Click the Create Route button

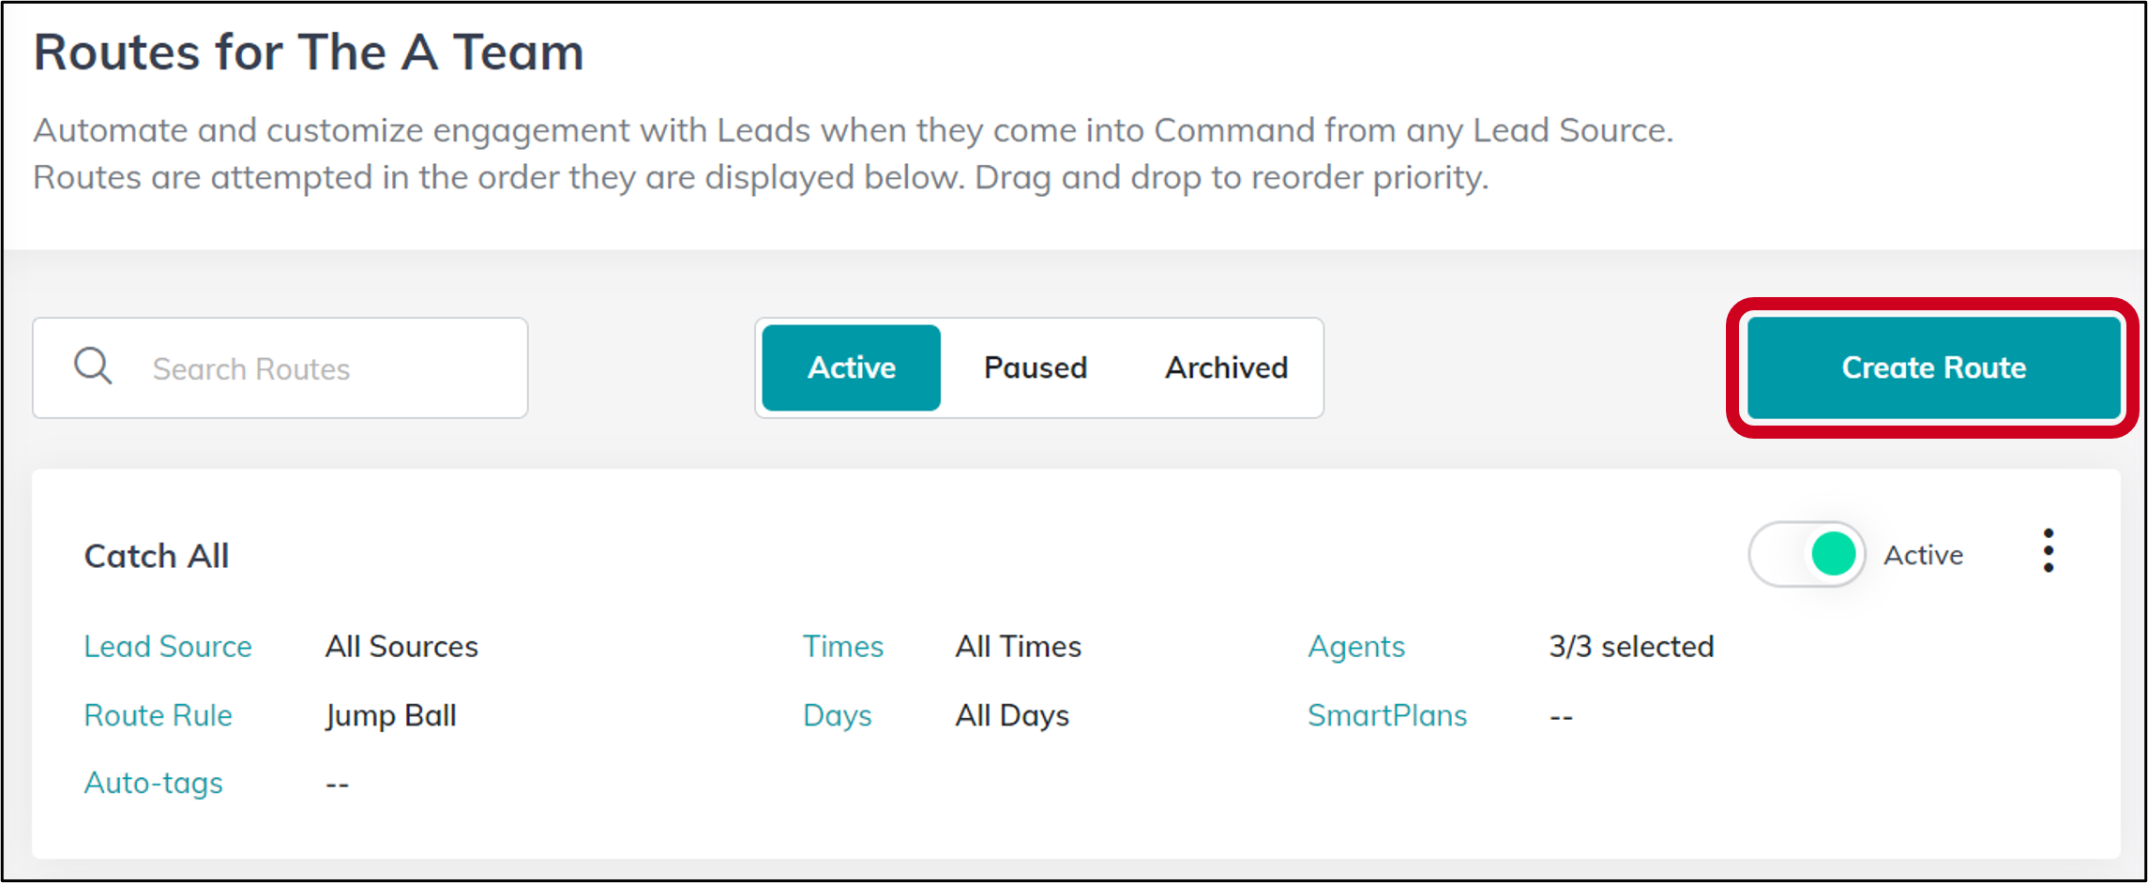click(1934, 367)
